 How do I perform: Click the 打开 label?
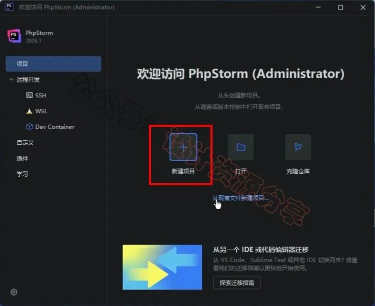pos(240,171)
